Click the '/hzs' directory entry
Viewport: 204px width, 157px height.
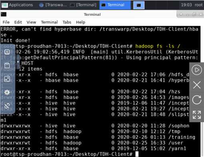(x=174, y=91)
